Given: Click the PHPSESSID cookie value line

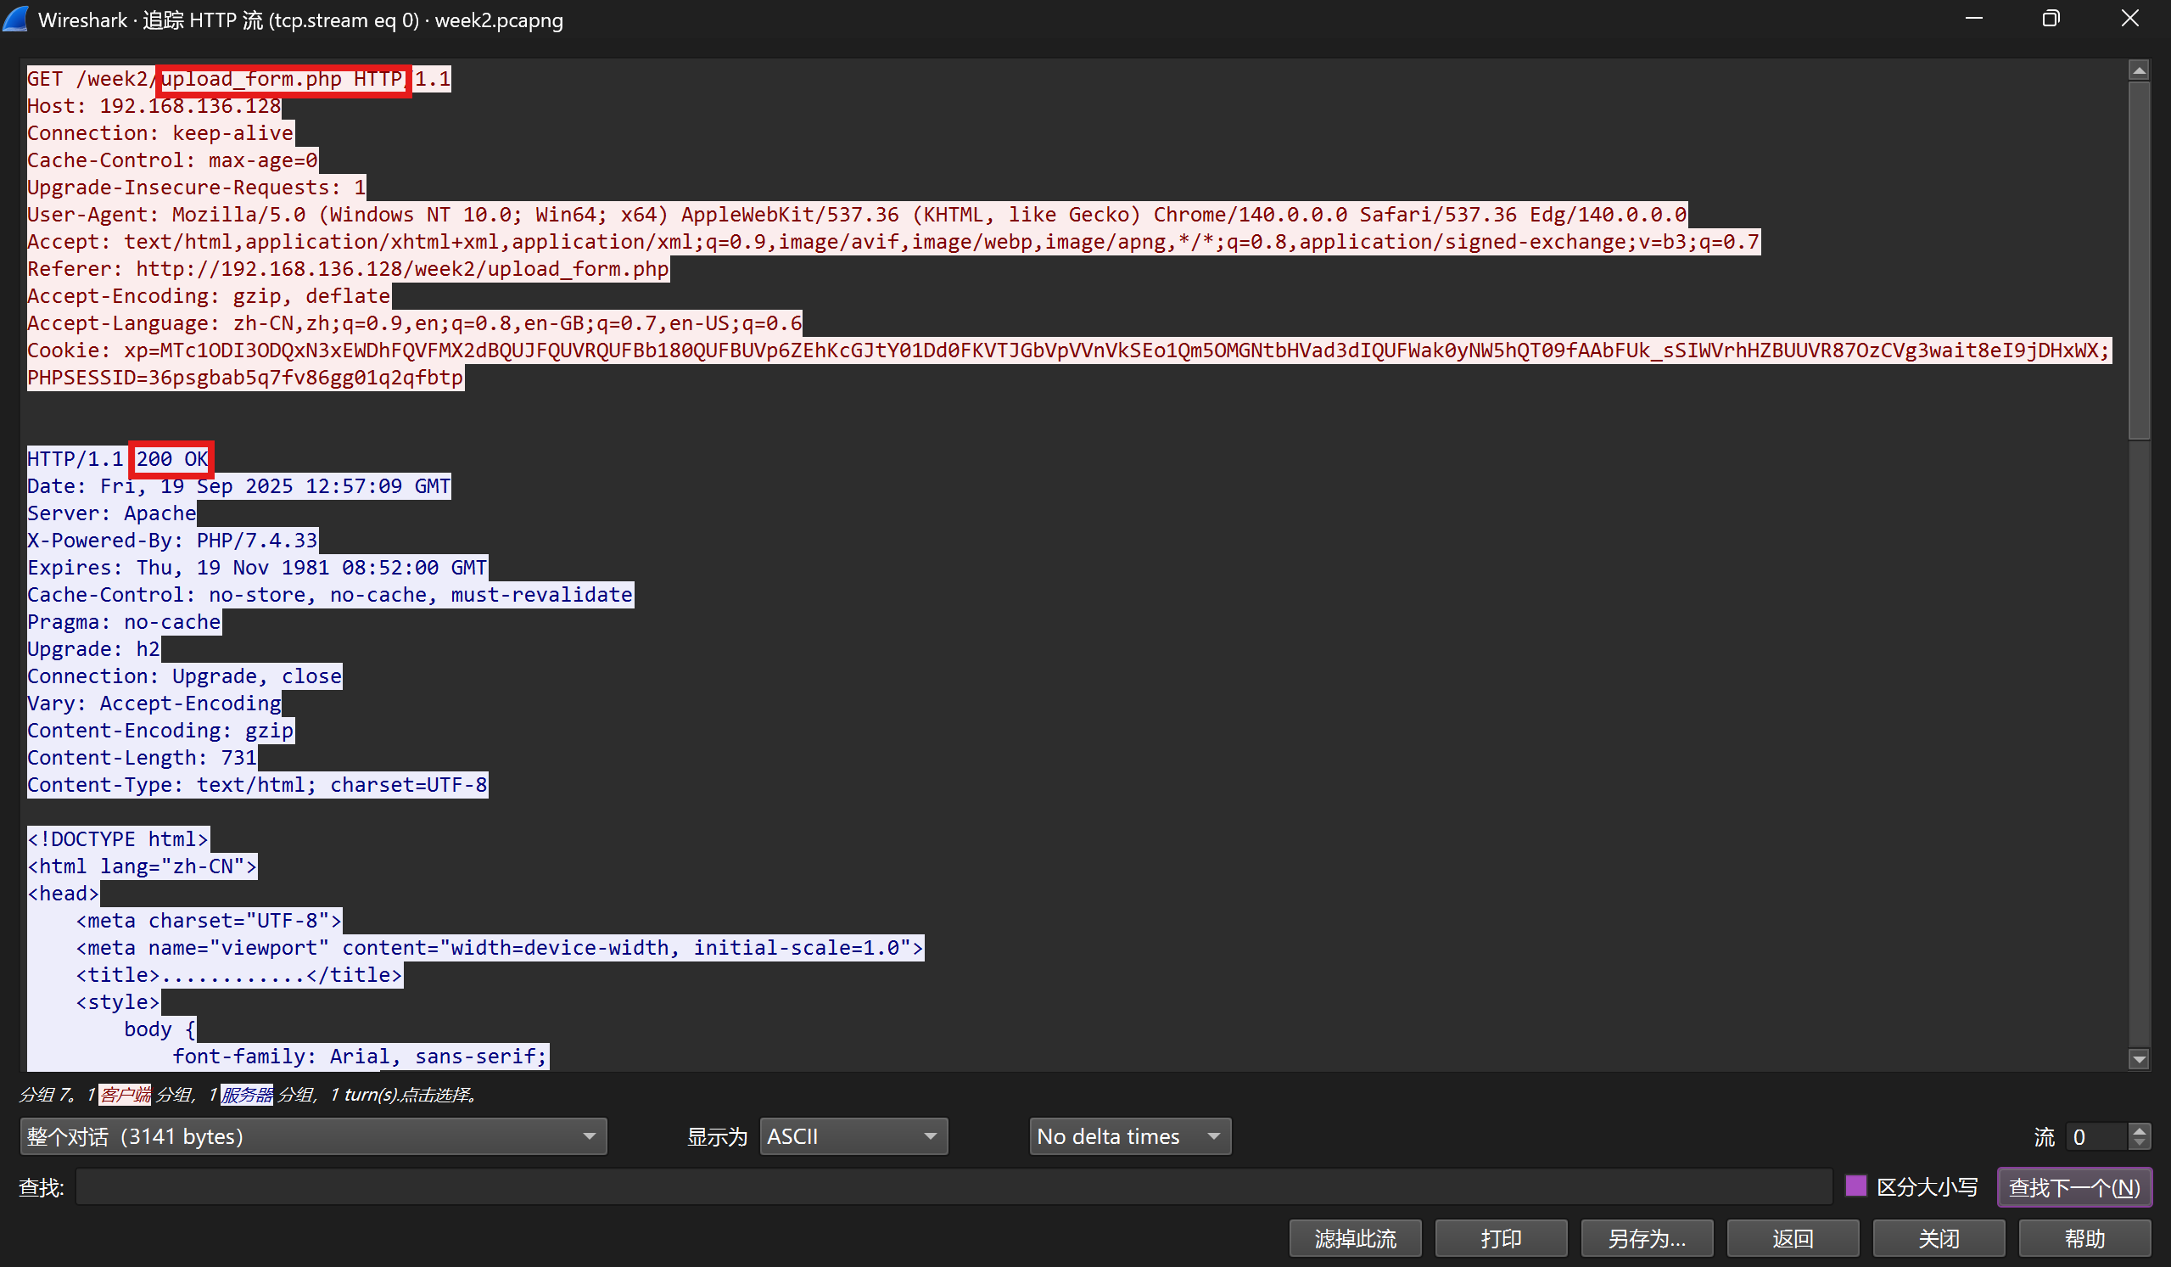Looking at the screenshot, I should (245, 378).
